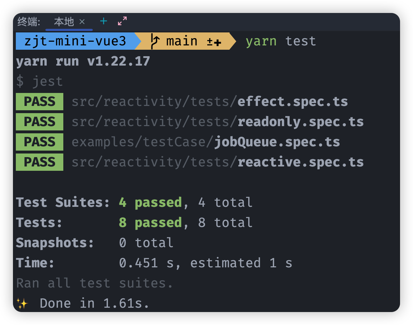Click the '4 passed' Test Suites result
The width and height of the screenshot is (413, 325).
tap(150, 202)
